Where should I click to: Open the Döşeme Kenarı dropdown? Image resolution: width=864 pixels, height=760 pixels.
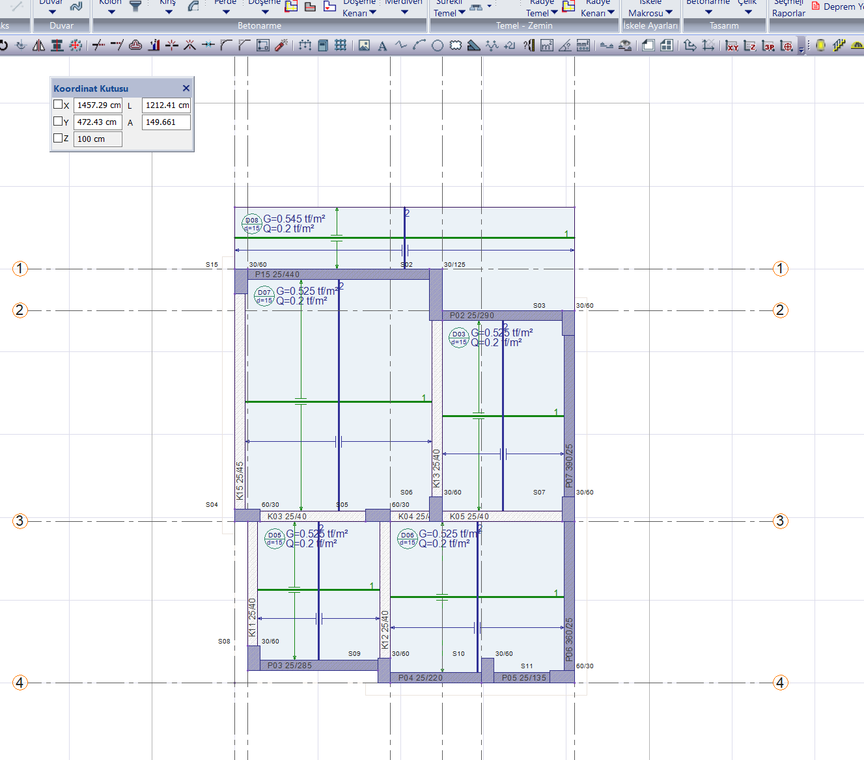373,12
